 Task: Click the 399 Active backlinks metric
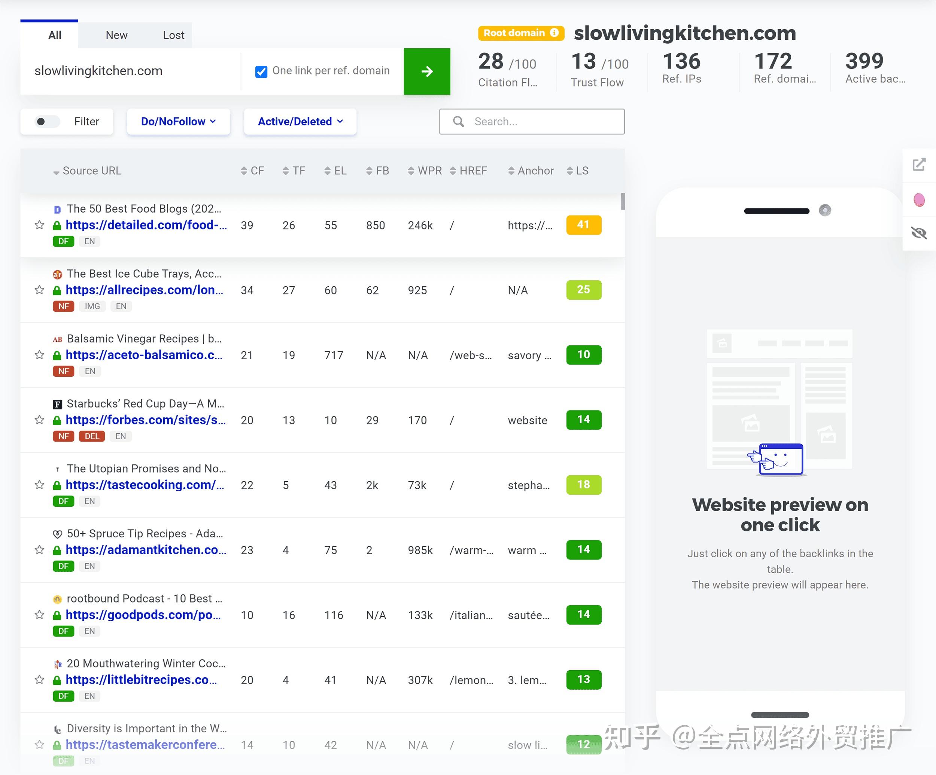(875, 68)
